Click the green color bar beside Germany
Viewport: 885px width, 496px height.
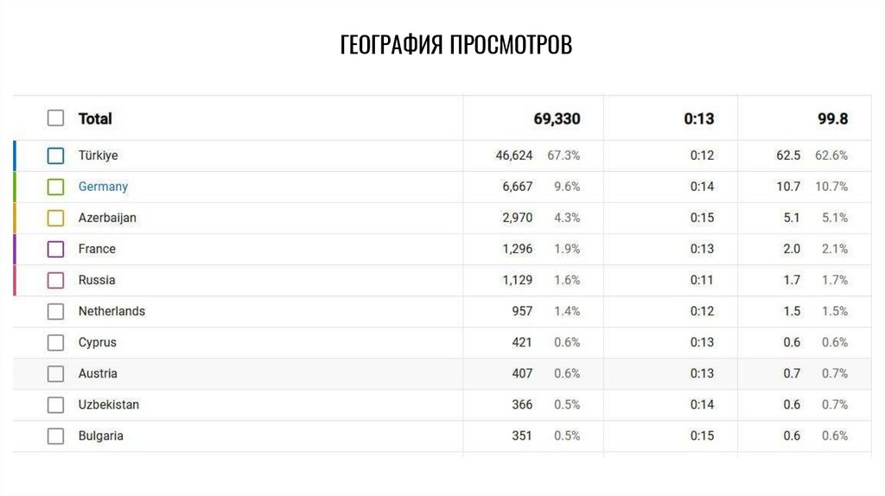15,187
